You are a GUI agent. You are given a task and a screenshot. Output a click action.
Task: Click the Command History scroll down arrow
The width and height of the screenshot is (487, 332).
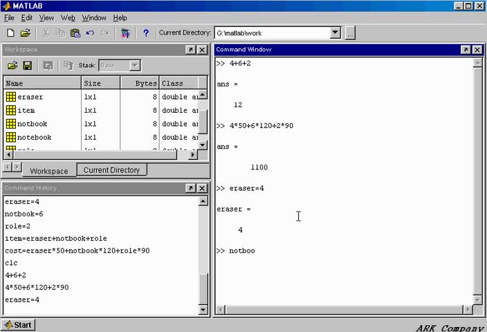point(203,310)
